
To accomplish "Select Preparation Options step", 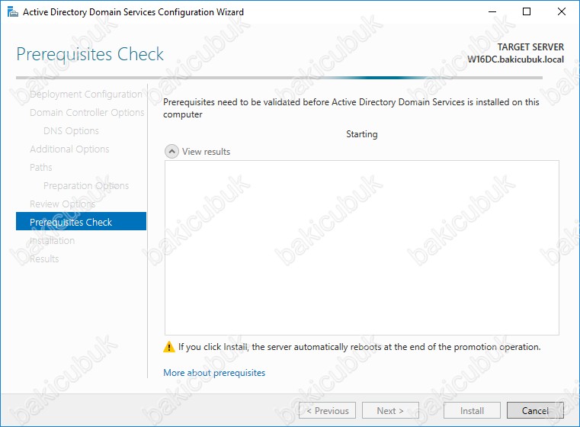I will [x=86, y=185].
